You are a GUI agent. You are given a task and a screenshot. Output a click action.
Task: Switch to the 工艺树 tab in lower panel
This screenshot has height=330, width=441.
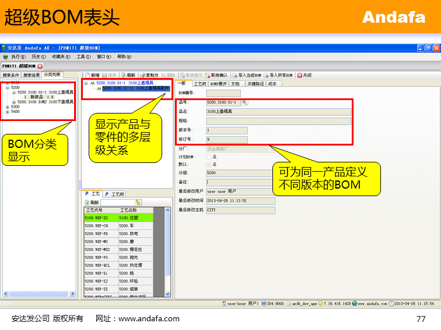[x=115, y=194]
